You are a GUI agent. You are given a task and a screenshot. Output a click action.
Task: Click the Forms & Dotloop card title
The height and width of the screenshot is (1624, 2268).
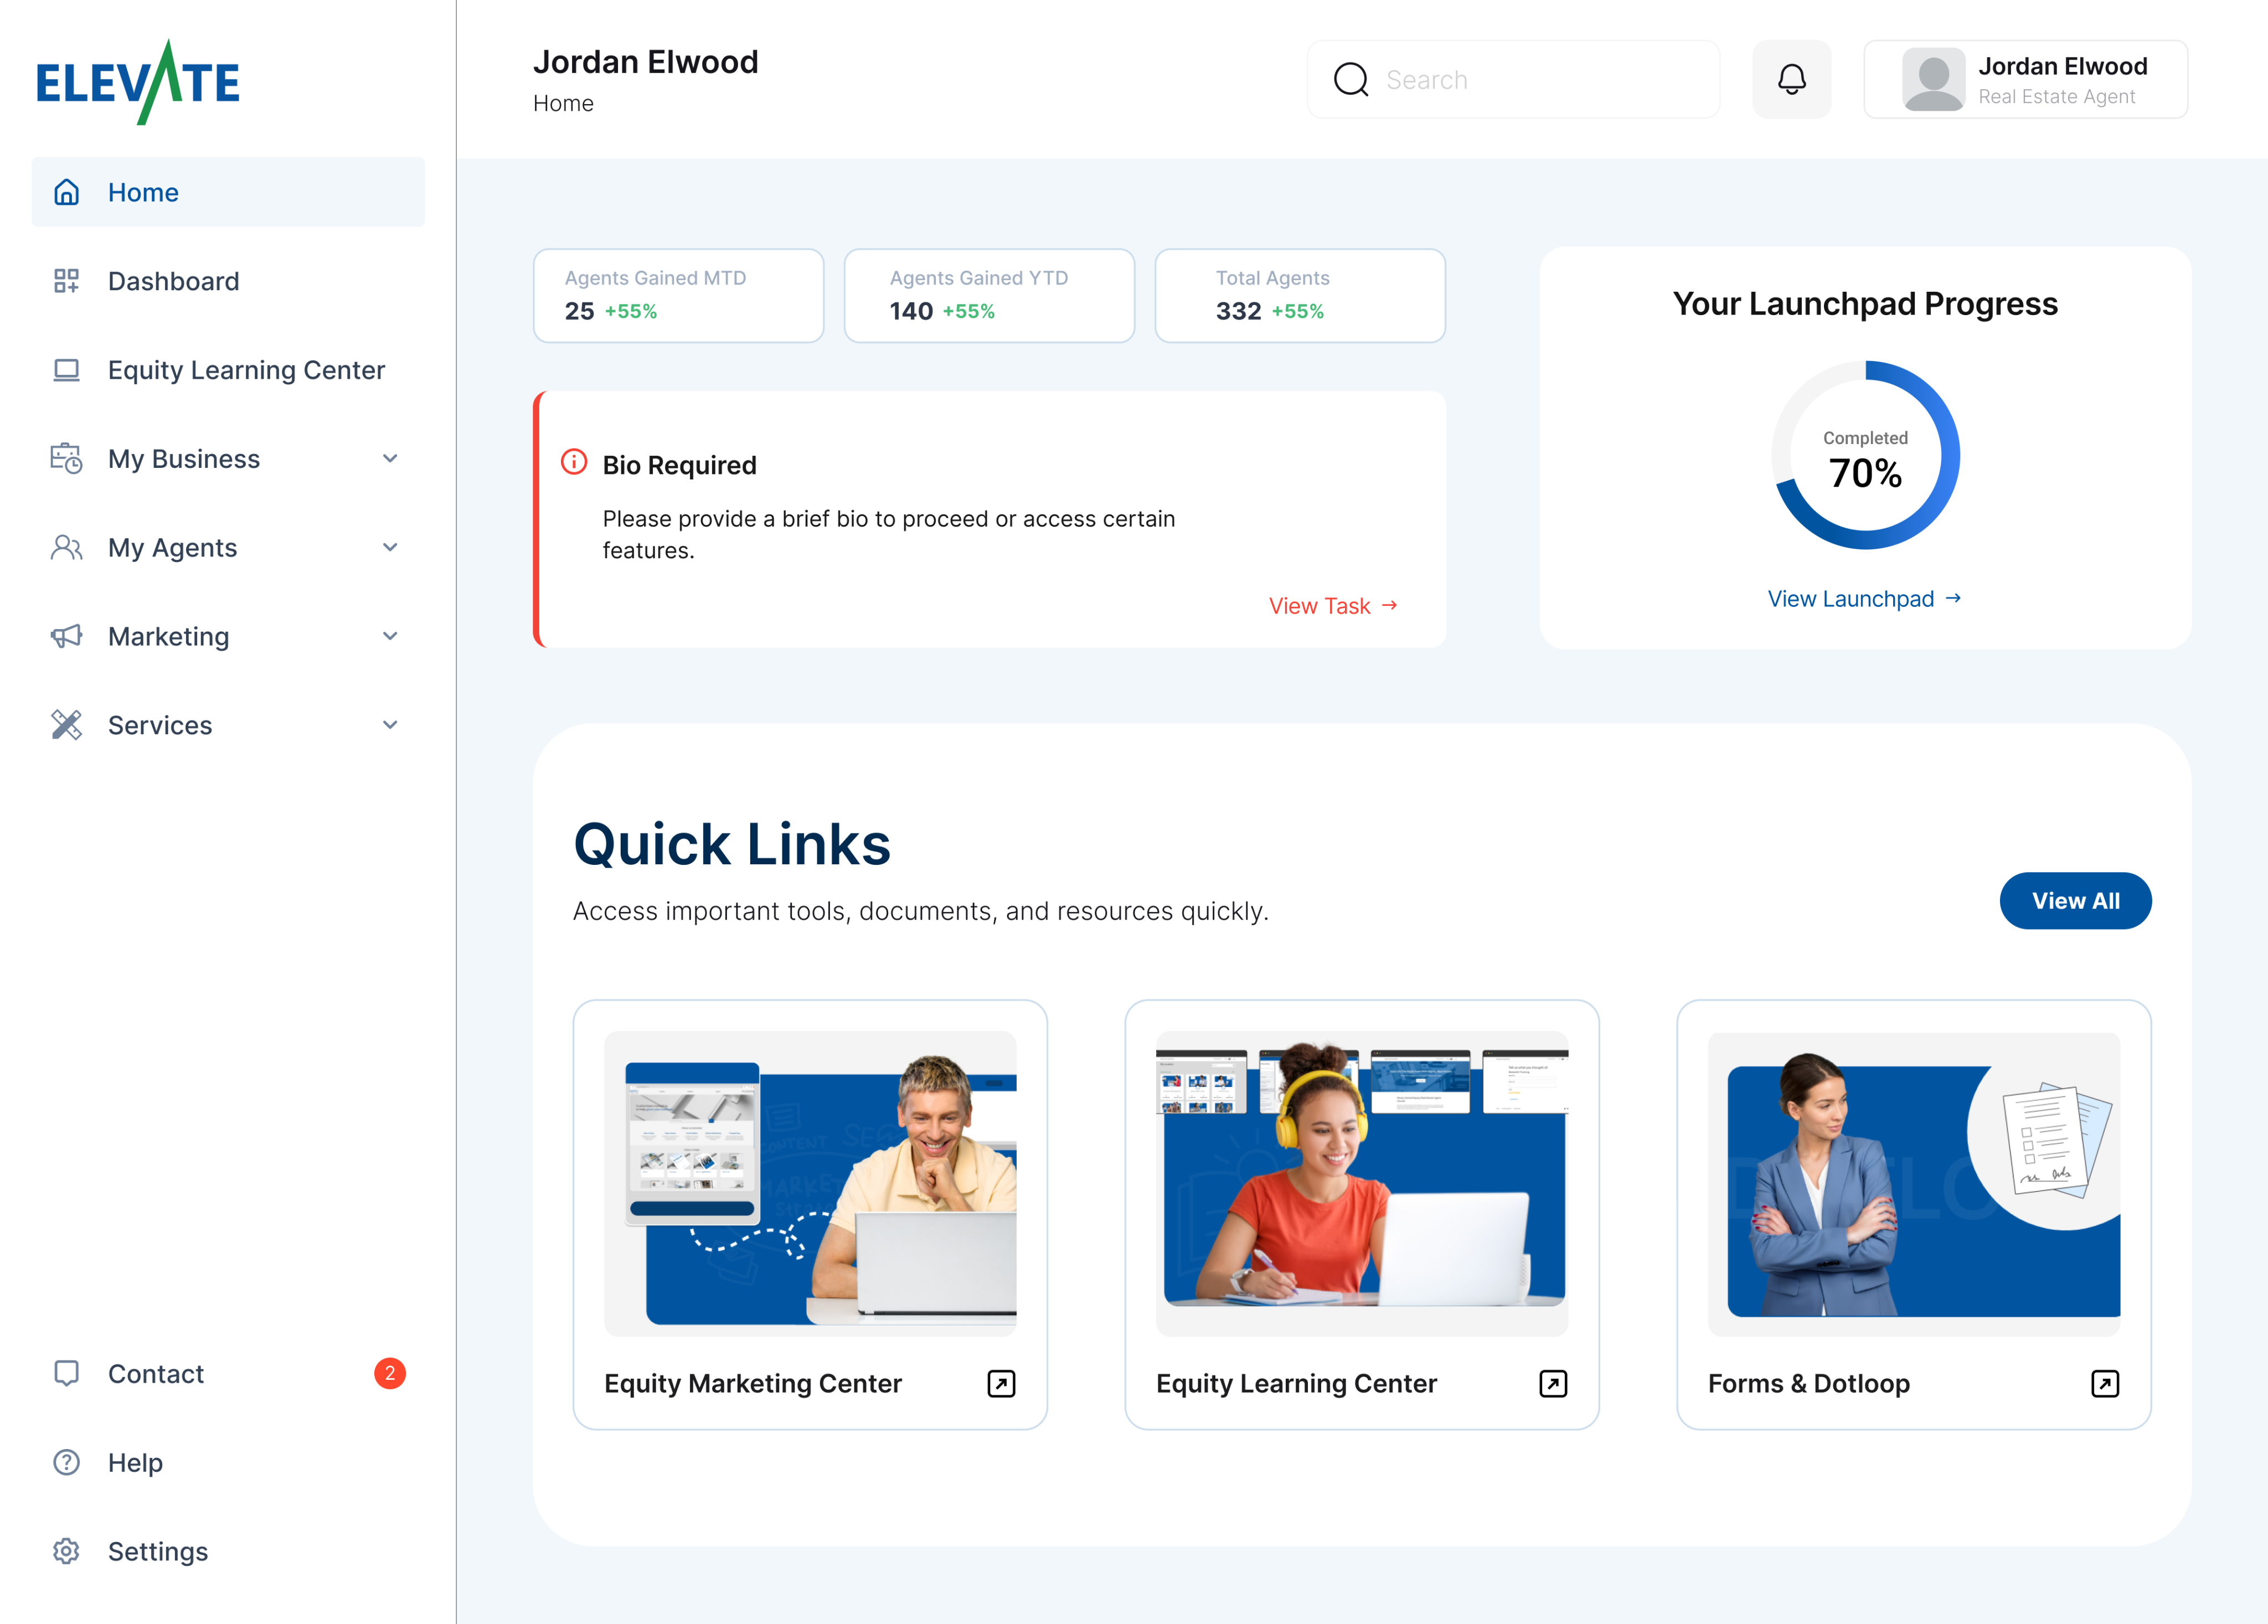1808,1383
